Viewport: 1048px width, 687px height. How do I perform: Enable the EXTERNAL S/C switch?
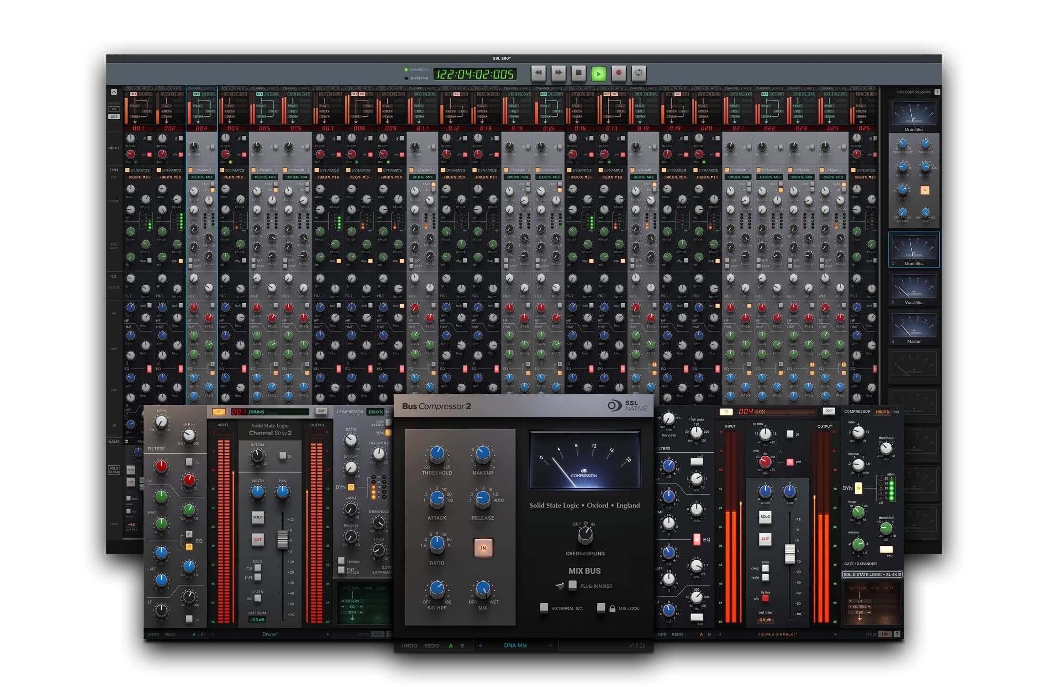point(544,608)
